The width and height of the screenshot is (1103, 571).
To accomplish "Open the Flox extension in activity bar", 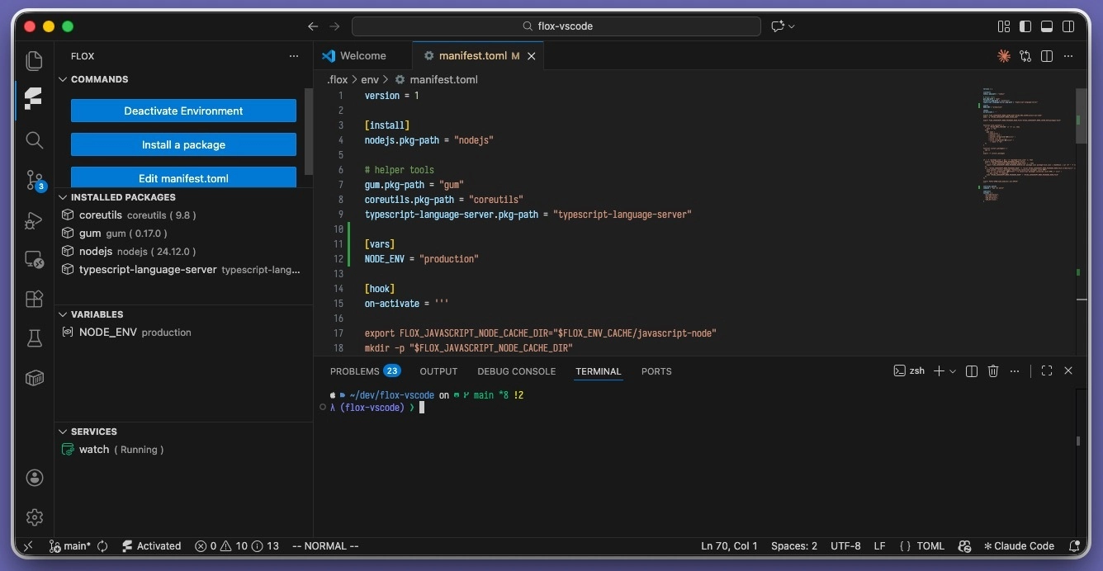I will point(34,99).
